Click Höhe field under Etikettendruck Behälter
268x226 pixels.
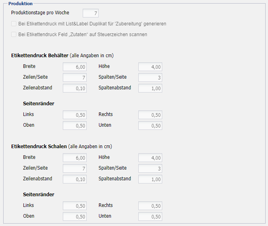tap(150, 67)
